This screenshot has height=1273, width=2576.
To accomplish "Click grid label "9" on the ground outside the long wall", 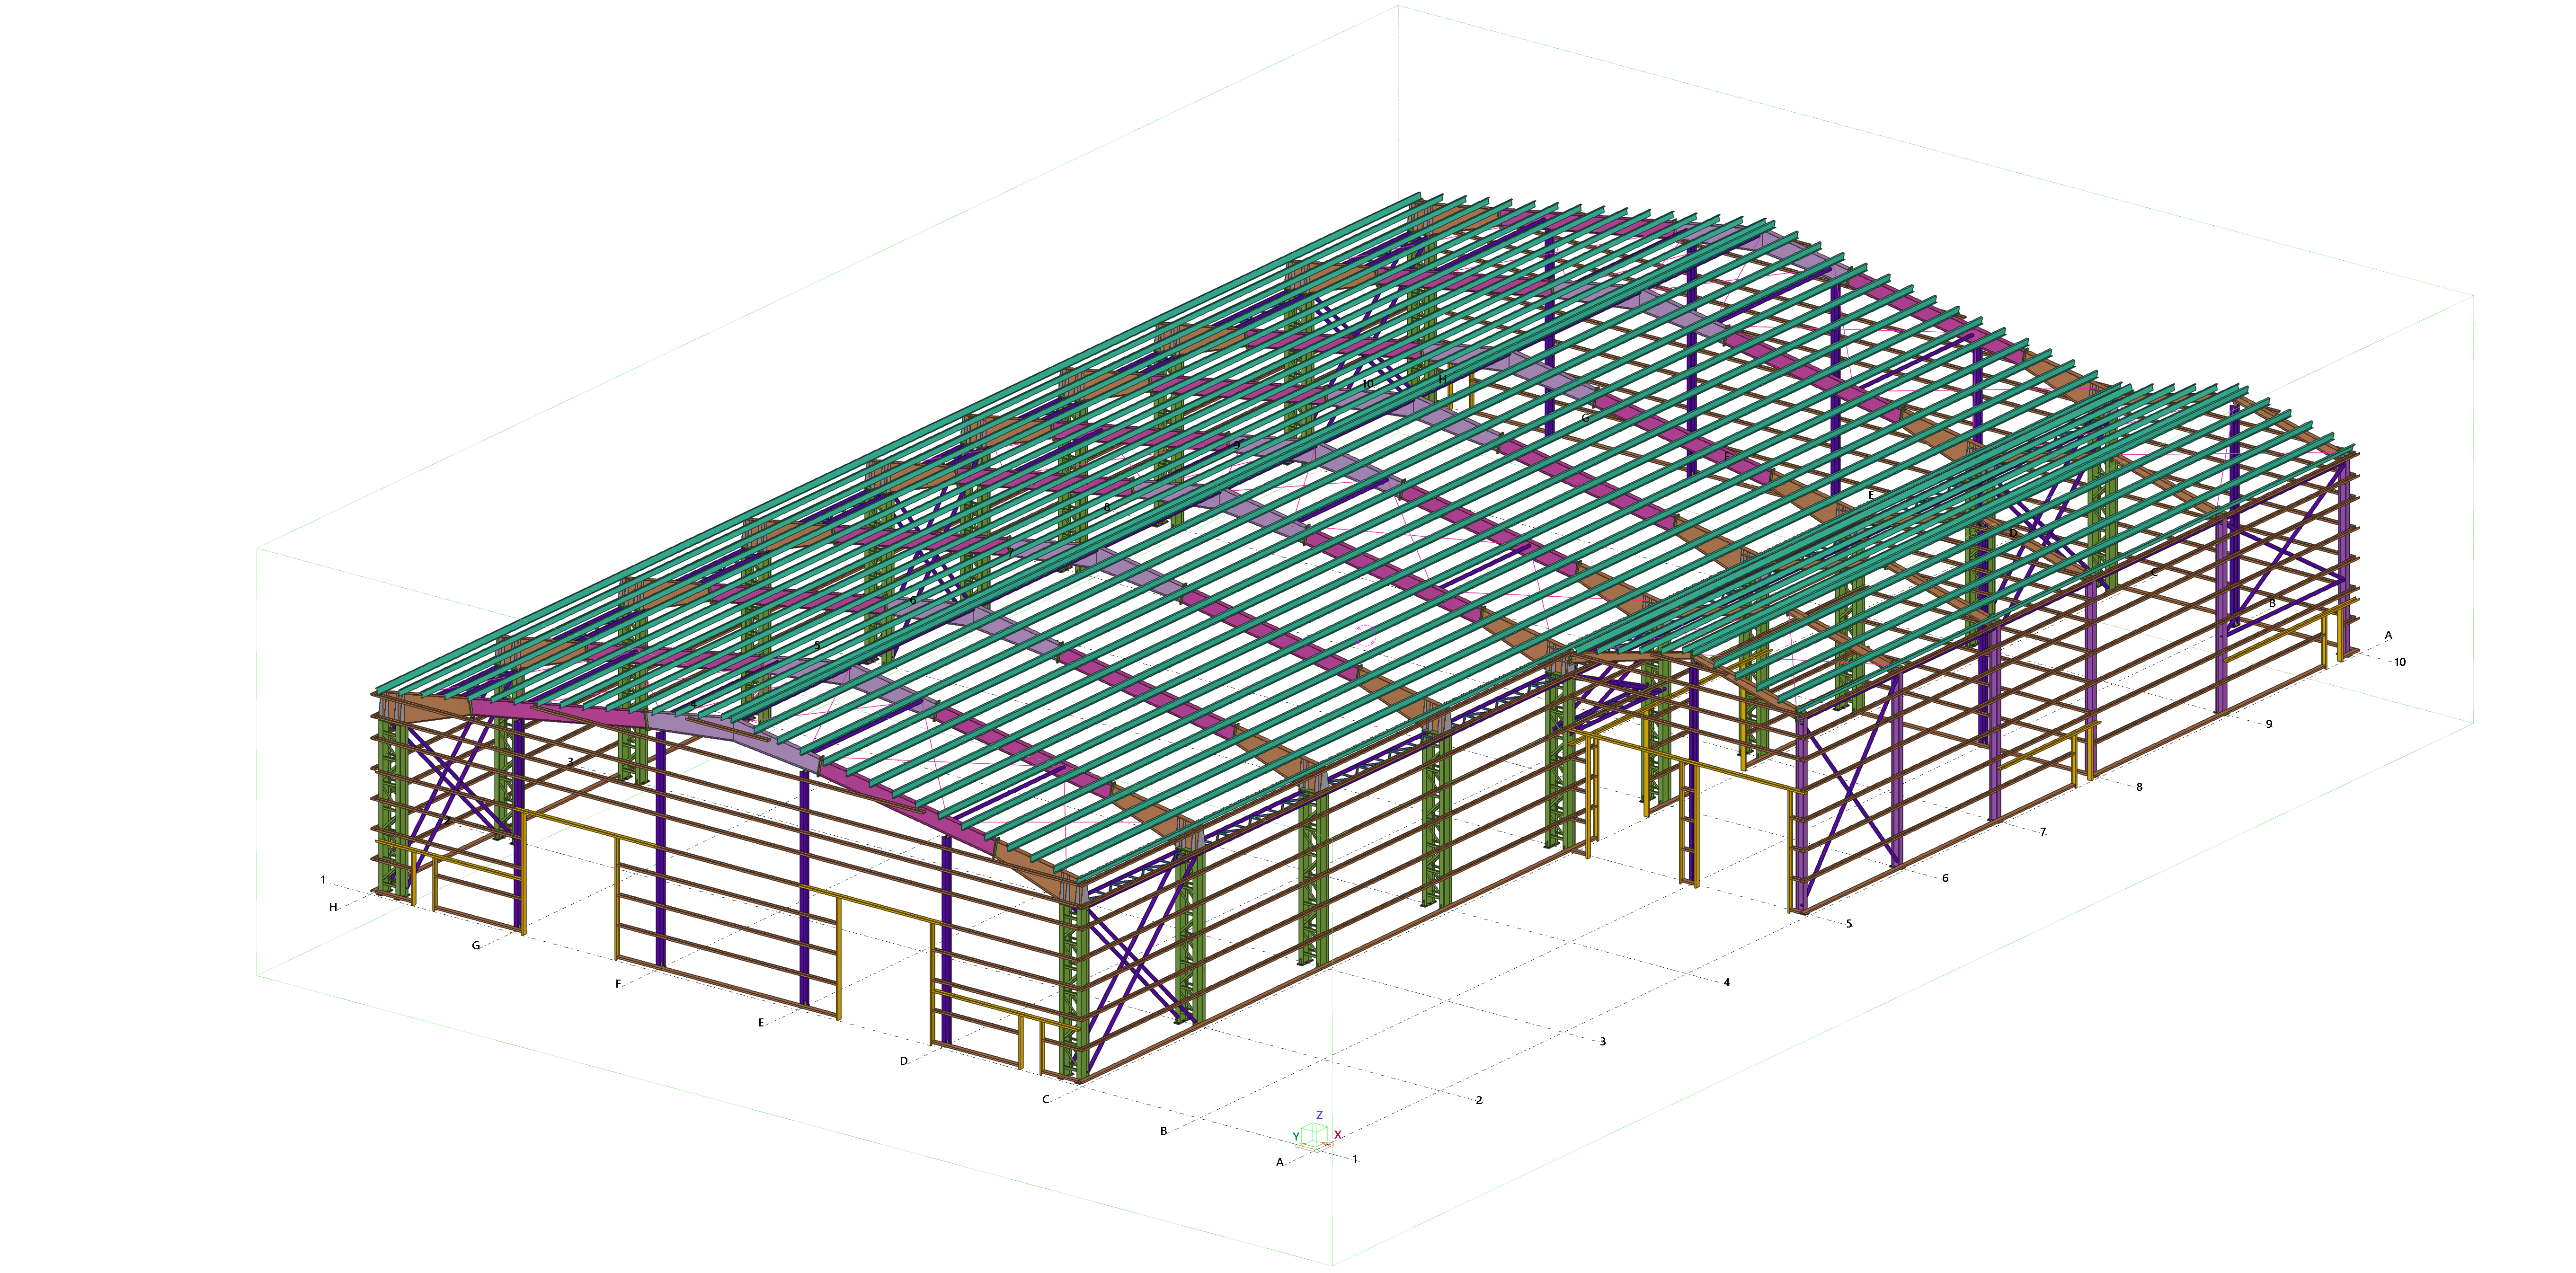I will (2269, 724).
